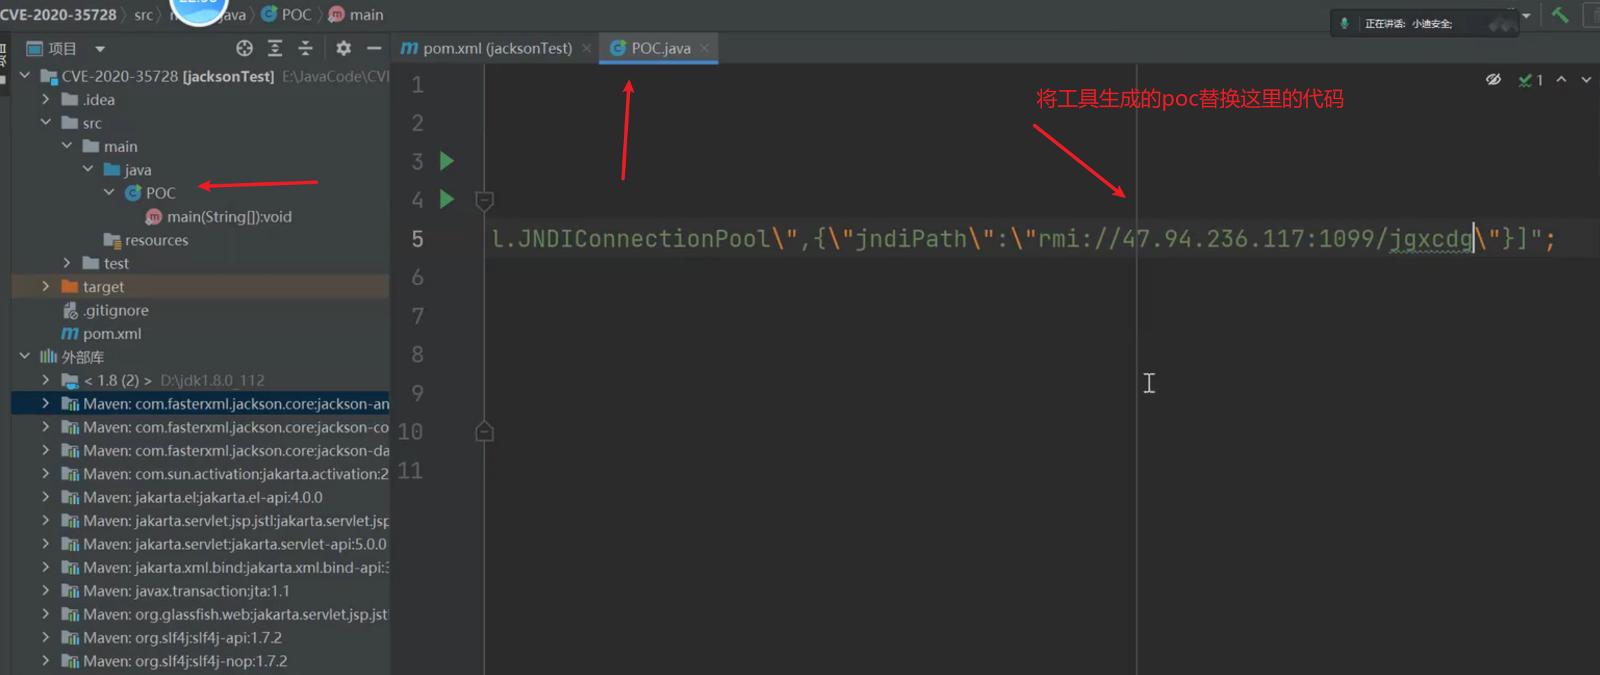
Task: Expand the .idea folder
Action: 46,99
